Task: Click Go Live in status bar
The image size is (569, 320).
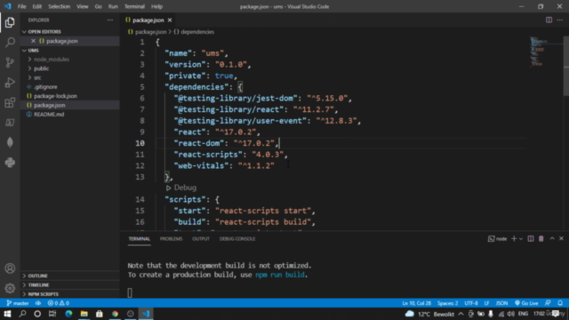Action: tap(526, 303)
